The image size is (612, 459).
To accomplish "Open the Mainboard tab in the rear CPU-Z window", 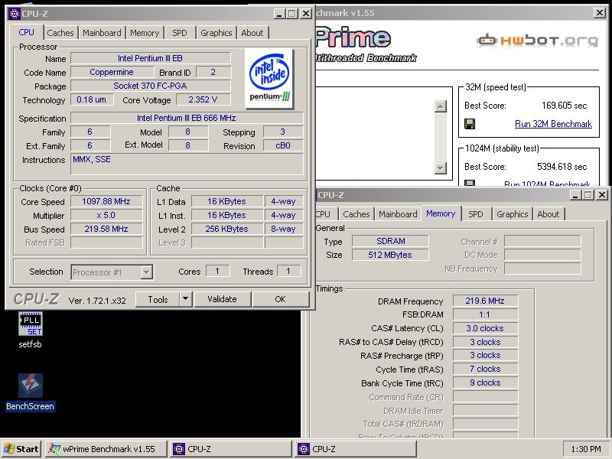I will point(398,214).
